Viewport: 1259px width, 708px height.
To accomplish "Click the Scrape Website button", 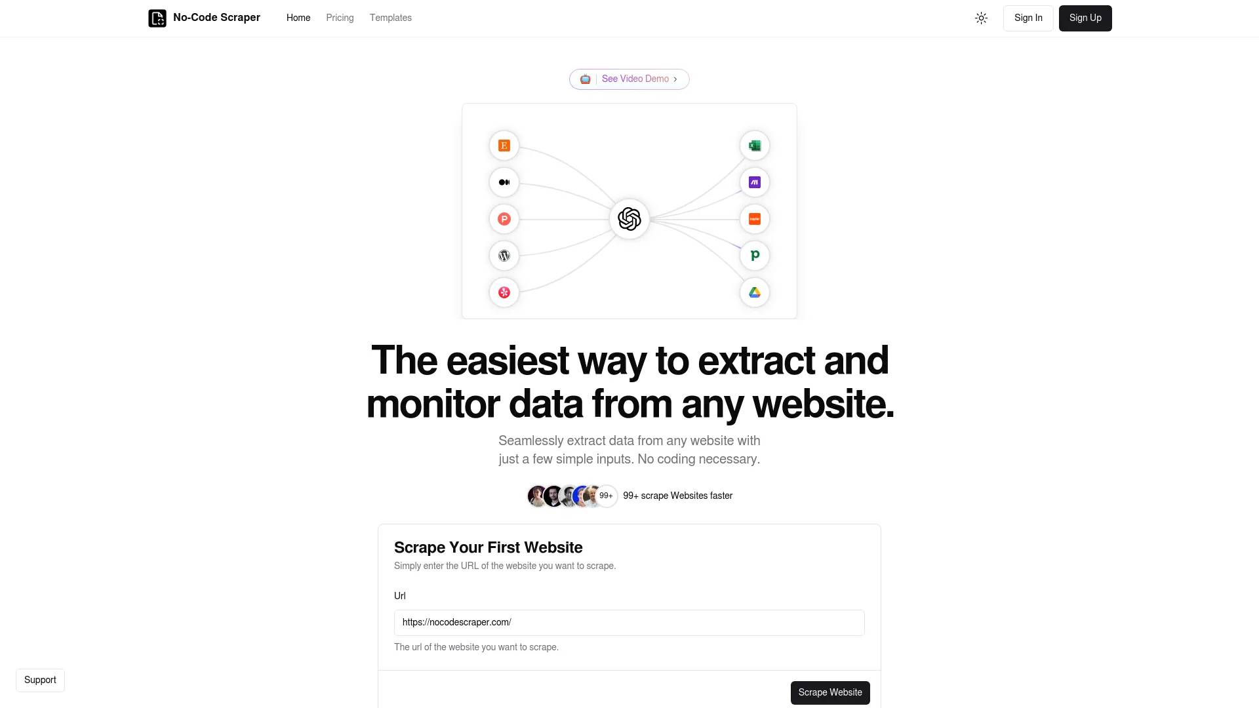I will click(830, 692).
